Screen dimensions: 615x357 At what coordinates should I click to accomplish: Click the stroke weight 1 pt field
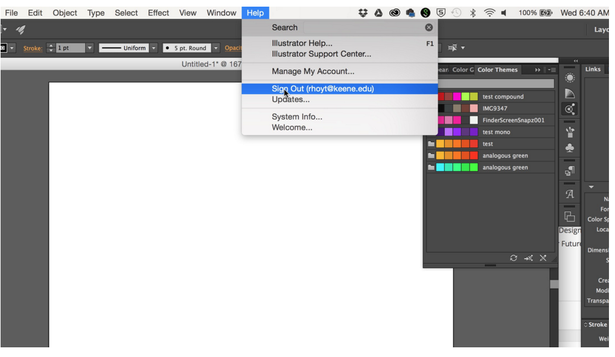pyautogui.click(x=71, y=48)
